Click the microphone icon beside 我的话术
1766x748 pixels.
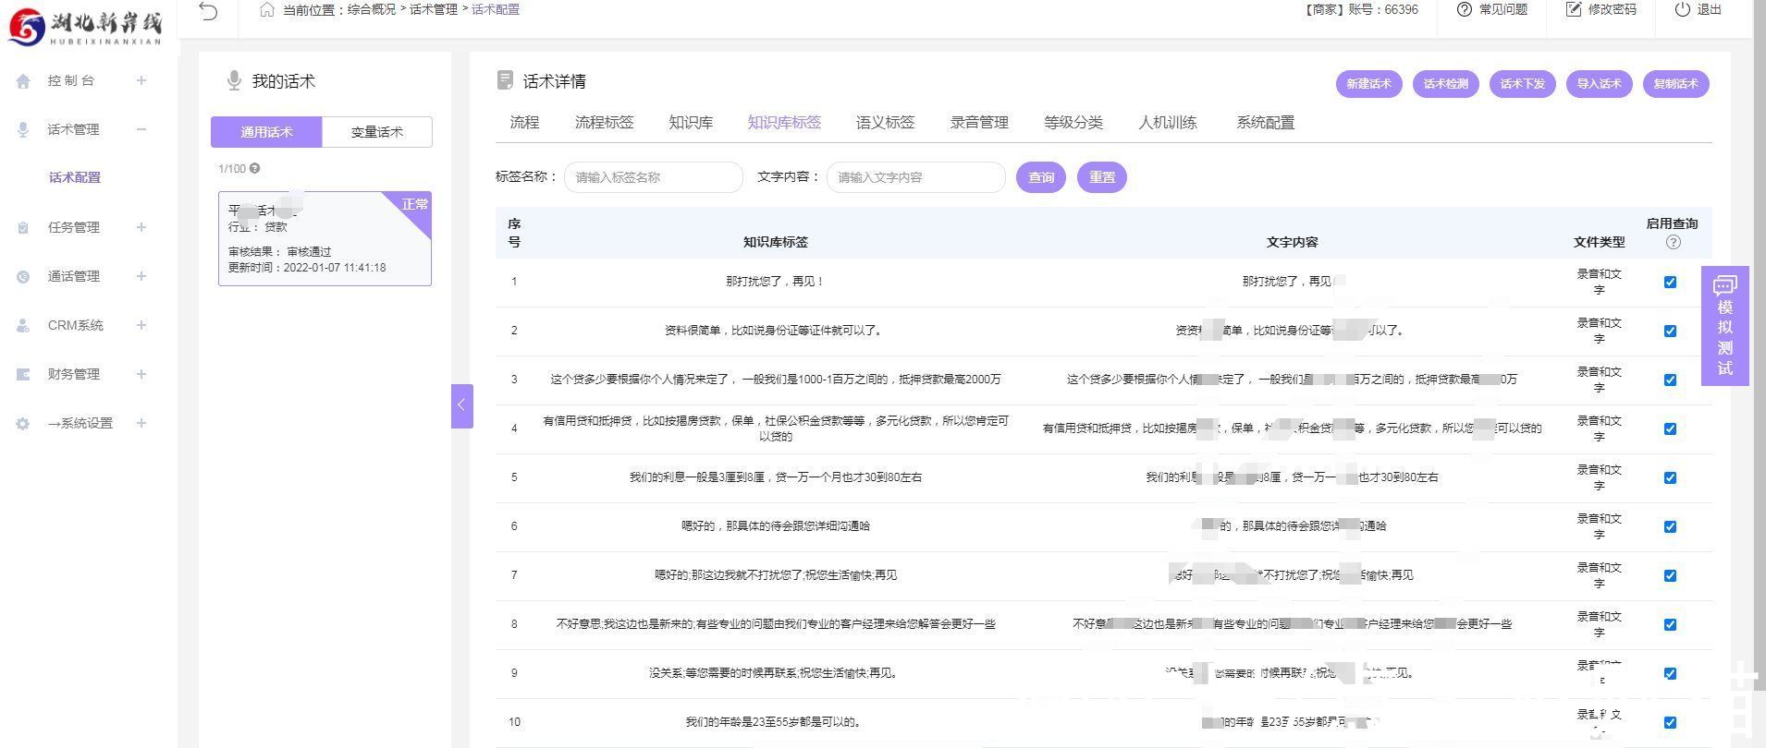(234, 81)
